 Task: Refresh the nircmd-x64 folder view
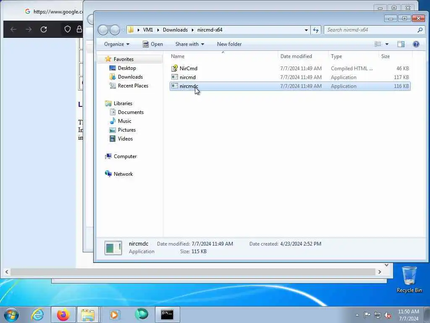tap(316, 30)
